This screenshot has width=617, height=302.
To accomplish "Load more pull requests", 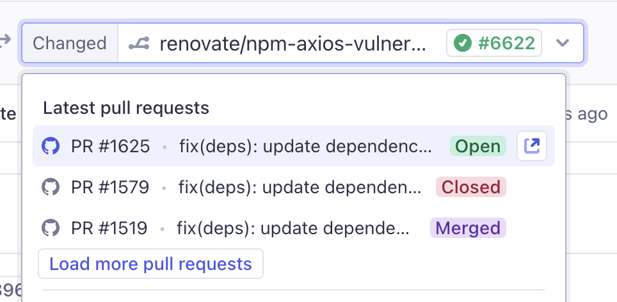I will (150, 264).
